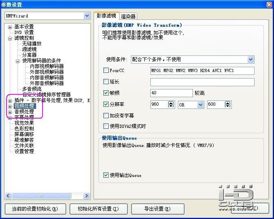Click the 帧频 value field showing 40
The width and height of the screenshot is (274, 219).
pyautogui.click(x=171, y=93)
